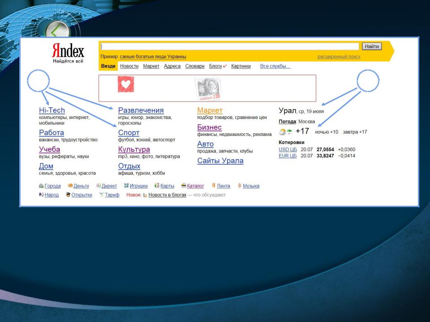Open the Новости в блогах link

click(167, 195)
